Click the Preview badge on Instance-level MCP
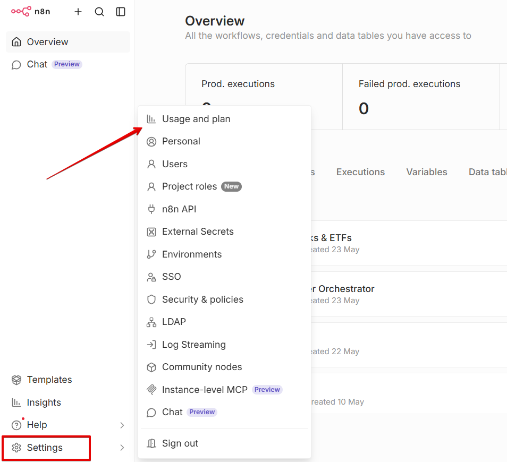Viewport: 507px width, 463px height. pos(267,390)
